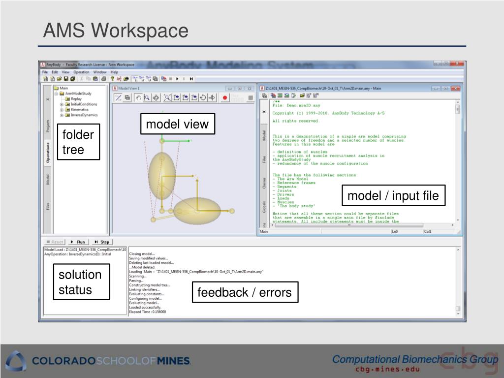The image size is (504, 378).
Task: Click the "AnyOperation : InverseDynamics(0)" status line
Action: pos(77,254)
